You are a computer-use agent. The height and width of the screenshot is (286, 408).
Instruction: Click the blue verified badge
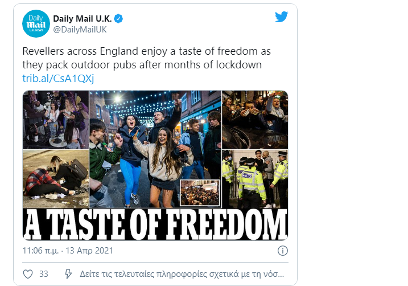pyautogui.click(x=118, y=19)
